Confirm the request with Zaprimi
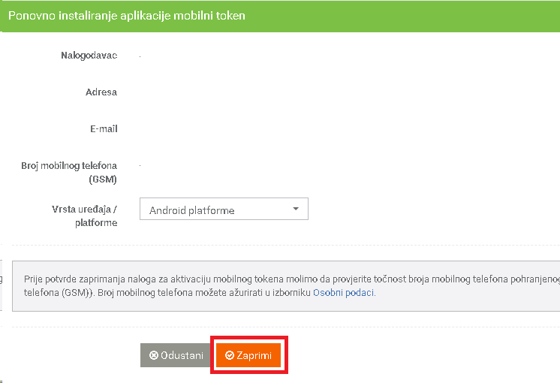 click(x=248, y=355)
